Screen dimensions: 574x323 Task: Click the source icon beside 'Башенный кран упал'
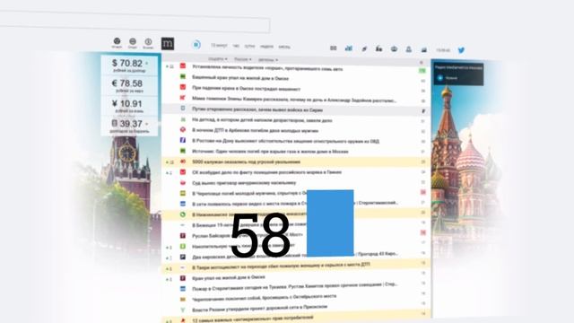tap(183, 76)
